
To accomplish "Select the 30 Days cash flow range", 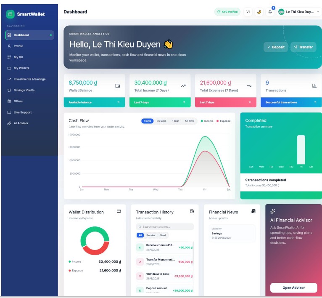I will 161,121.
